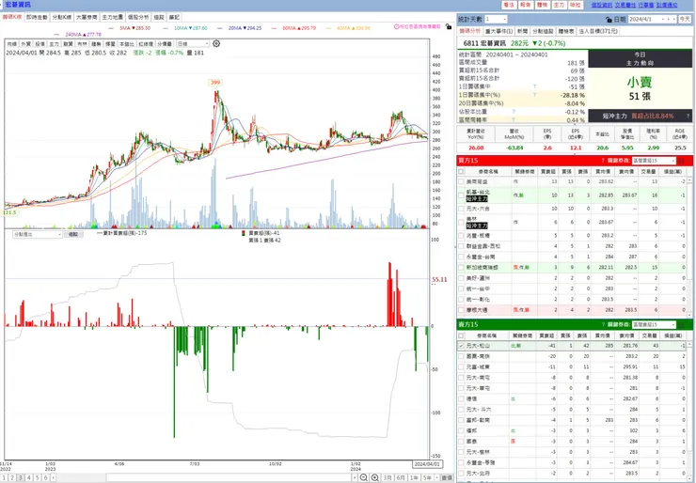
Task: Tick checkbox for 國泰 seller row
Action: 461,442
